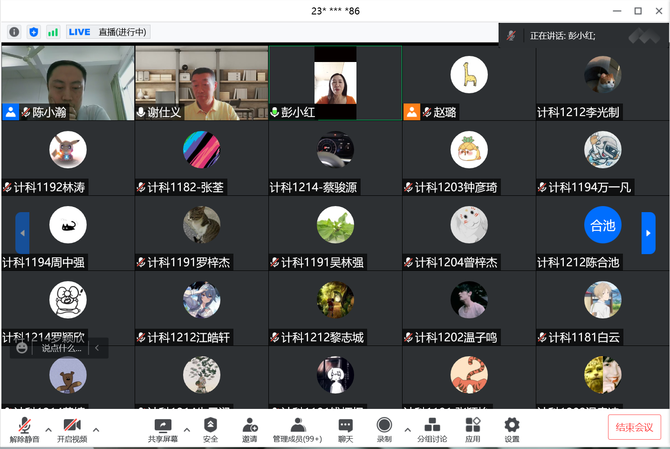Open the Security (安全) shield menu
670x449 pixels.
pyautogui.click(x=210, y=429)
